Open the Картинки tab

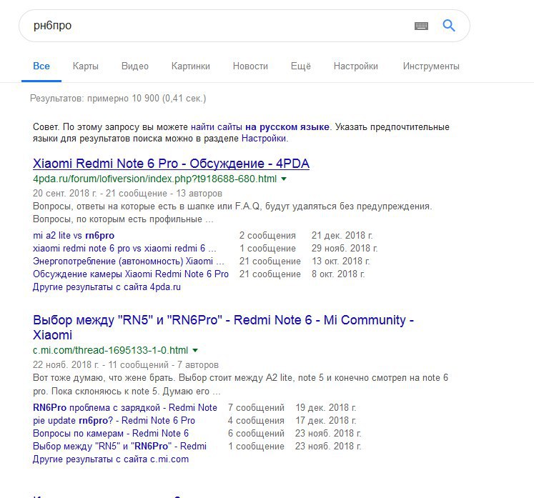coord(190,66)
